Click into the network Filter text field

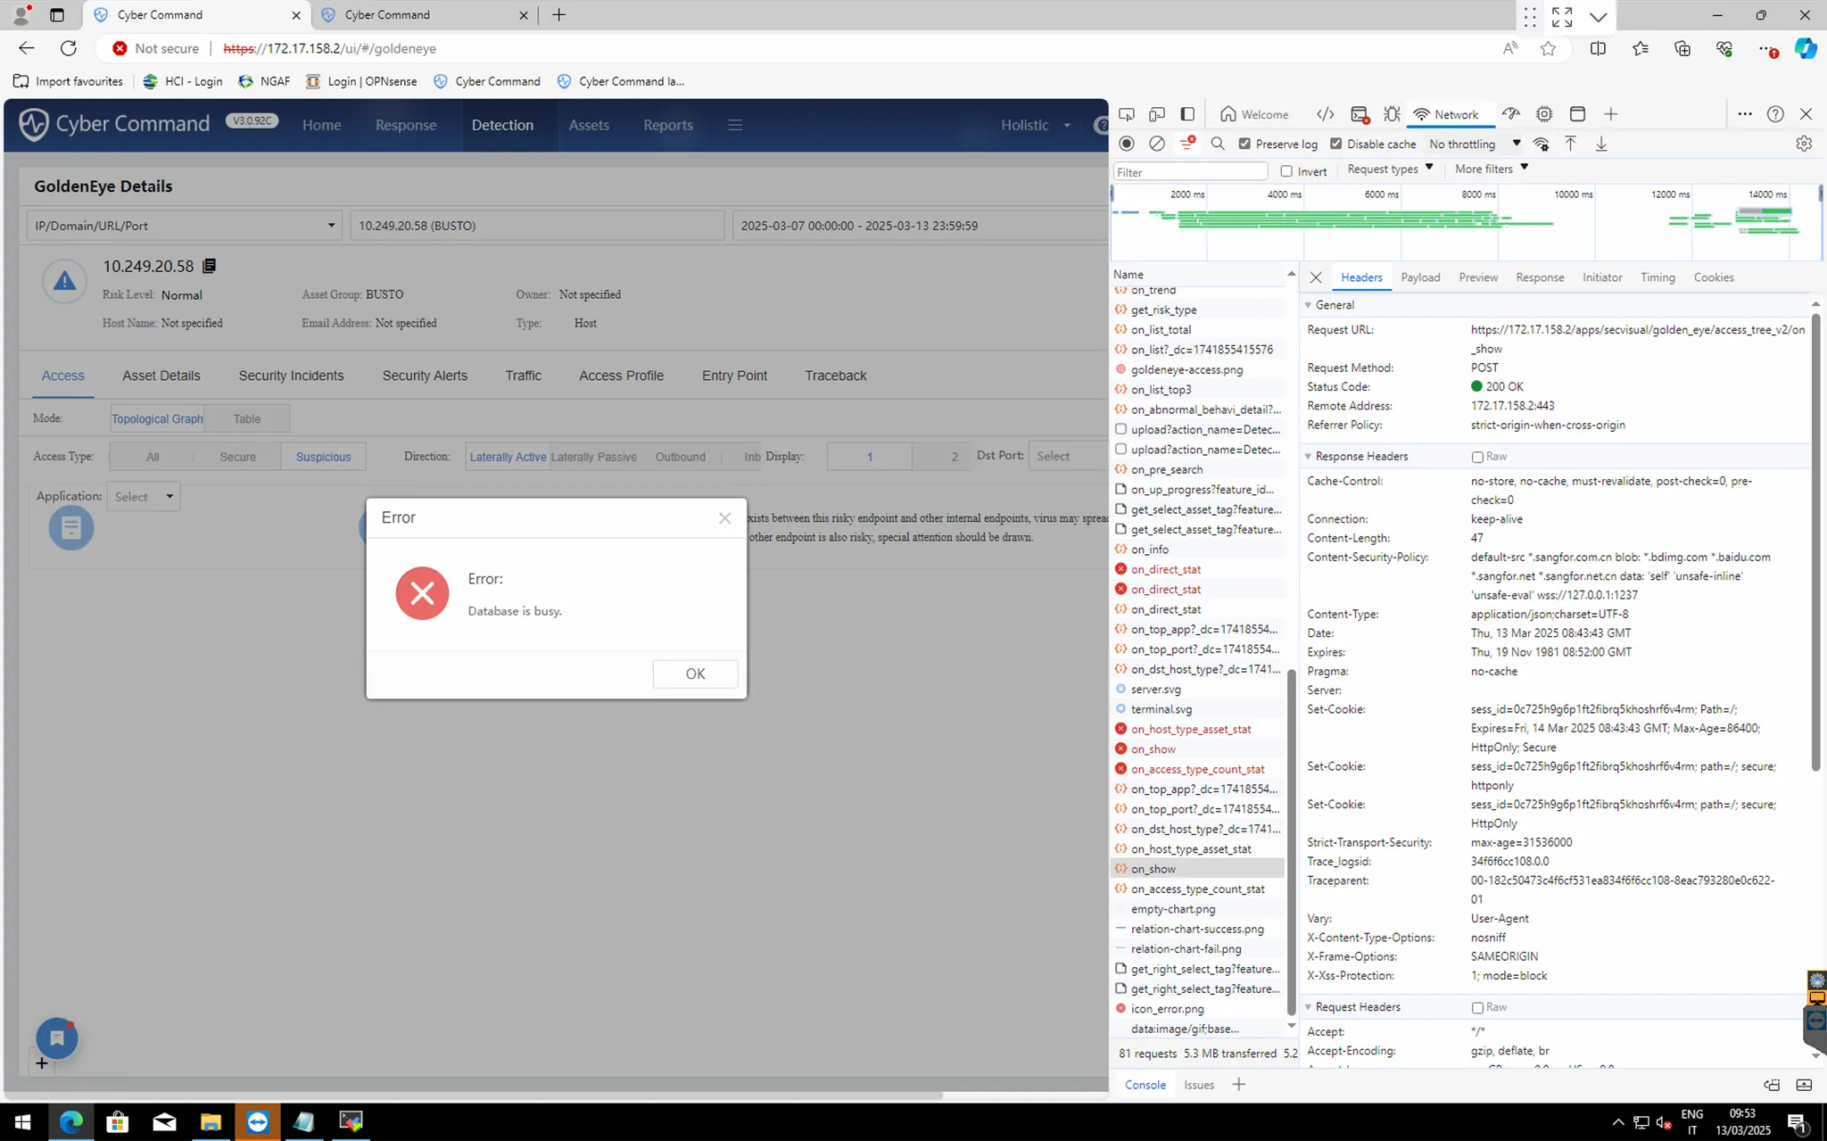pyautogui.click(x=1190, y=171)
